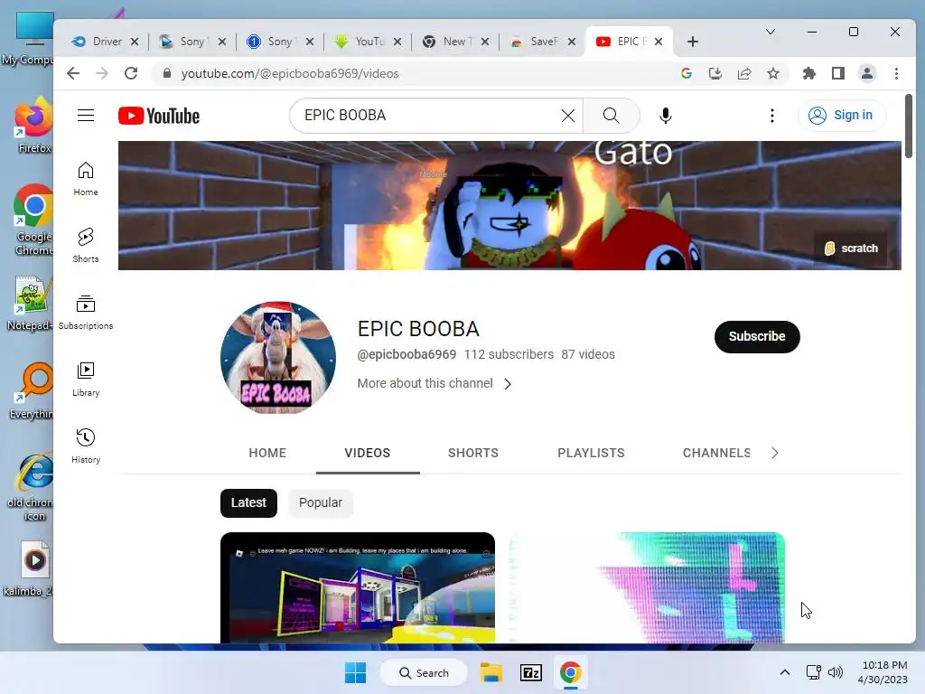Click the scratch link on banner
Viewport: 925px width, 694px height.
851,249
